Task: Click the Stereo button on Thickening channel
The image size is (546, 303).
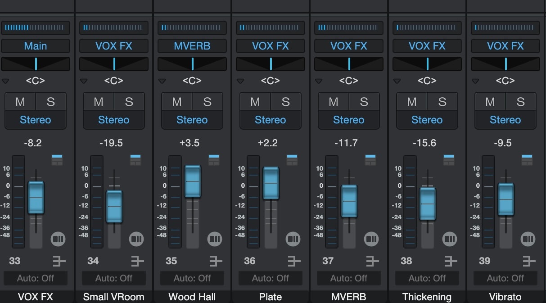Action: [x=427, y=120]
